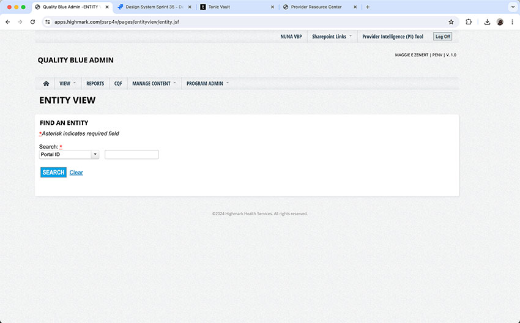
Task: Click the Home icon in navigation bar
Action: tap(46, 83)
